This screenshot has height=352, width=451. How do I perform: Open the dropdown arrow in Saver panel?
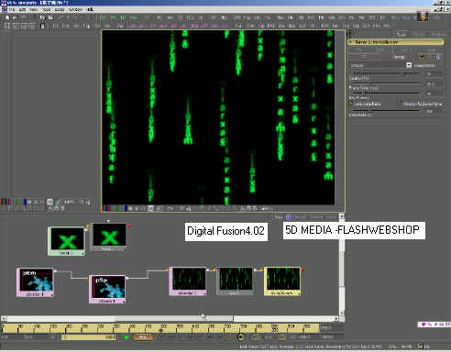pyautogui.click(x=409, y=65)
